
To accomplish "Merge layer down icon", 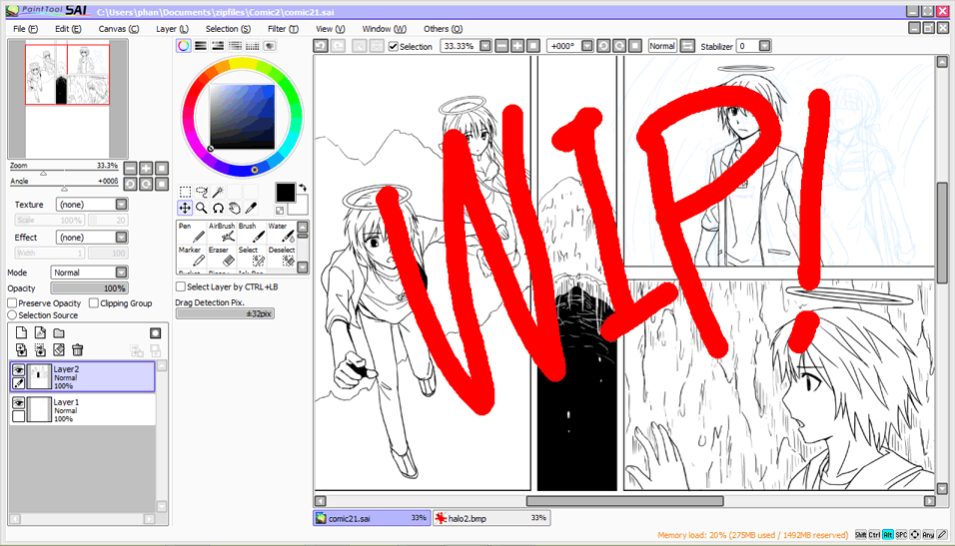I will tap(40, 350).
